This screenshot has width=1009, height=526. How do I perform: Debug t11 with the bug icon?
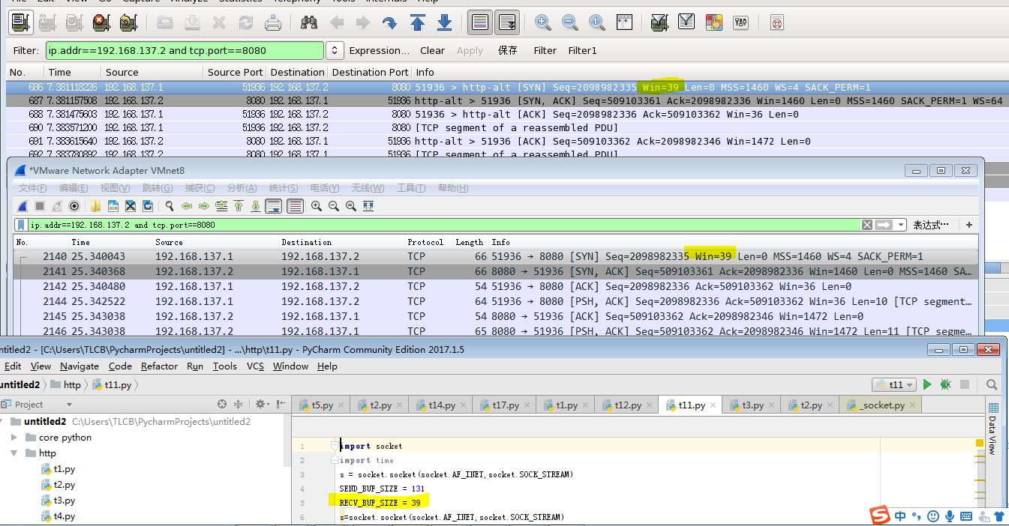click(945, 384)
